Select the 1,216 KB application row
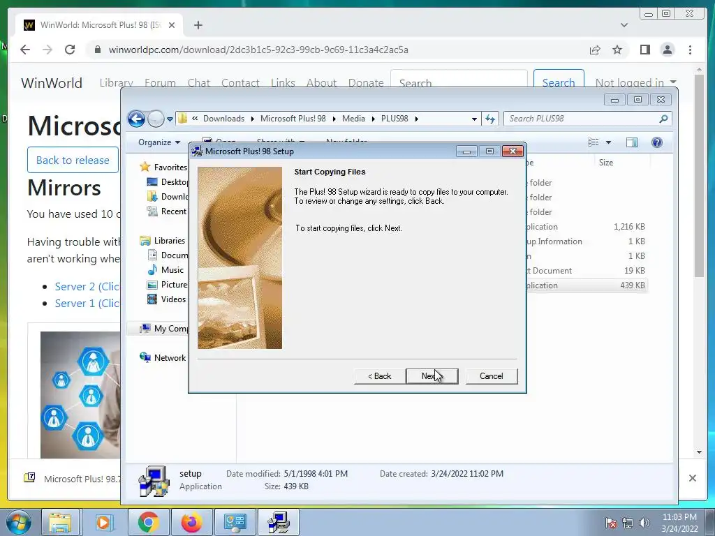 [x=586, y=227]
